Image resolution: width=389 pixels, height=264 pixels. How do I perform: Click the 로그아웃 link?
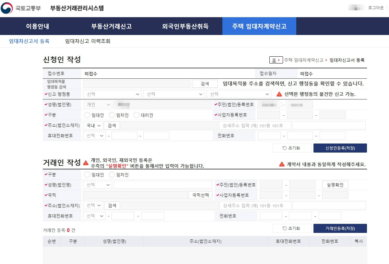click(x=376, y=8)
